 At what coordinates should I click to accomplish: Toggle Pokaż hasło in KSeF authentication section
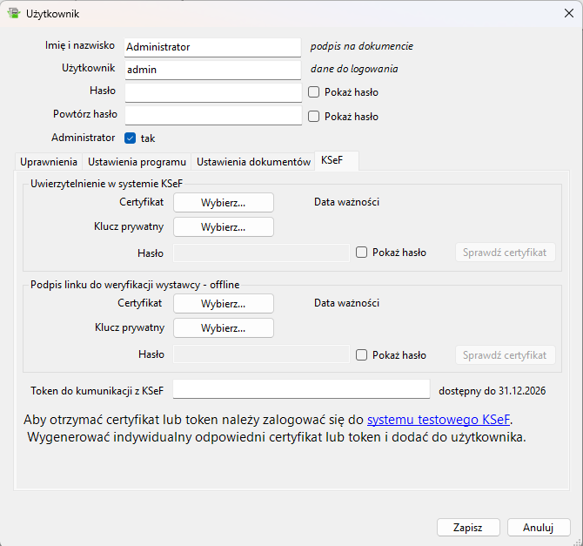click(x=362, y=253)
